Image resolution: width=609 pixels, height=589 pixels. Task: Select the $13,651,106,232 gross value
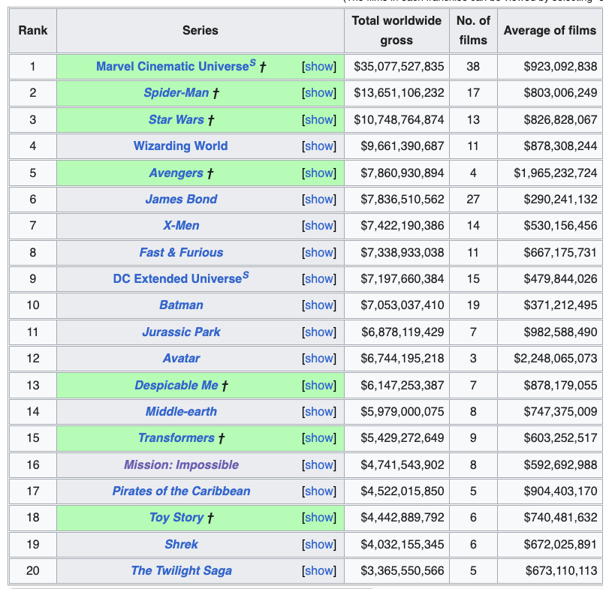[x=396, y=93]
